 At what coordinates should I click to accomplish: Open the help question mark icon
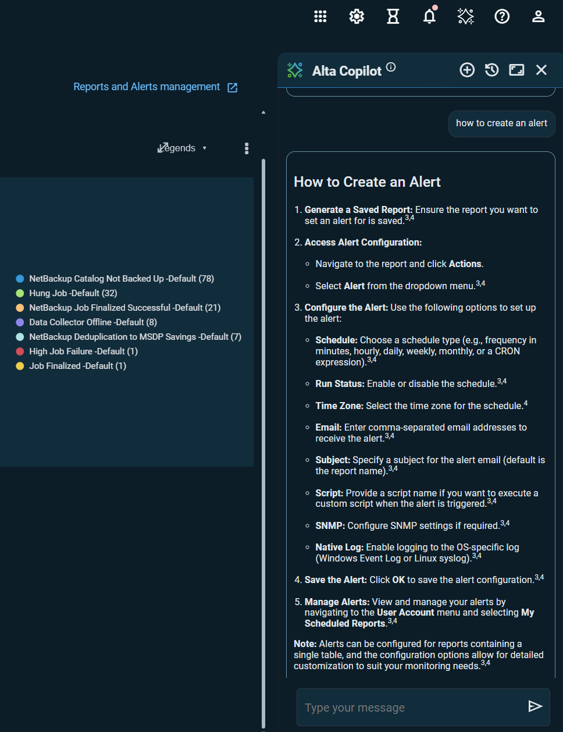502,16
